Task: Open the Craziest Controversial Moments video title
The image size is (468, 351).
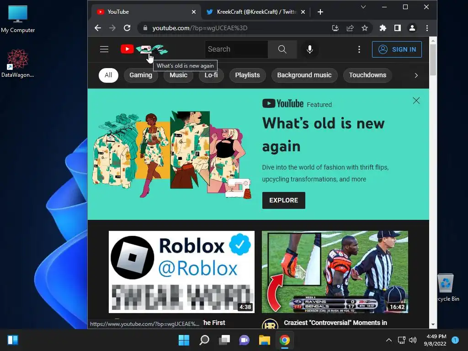Action: point(335,323)
